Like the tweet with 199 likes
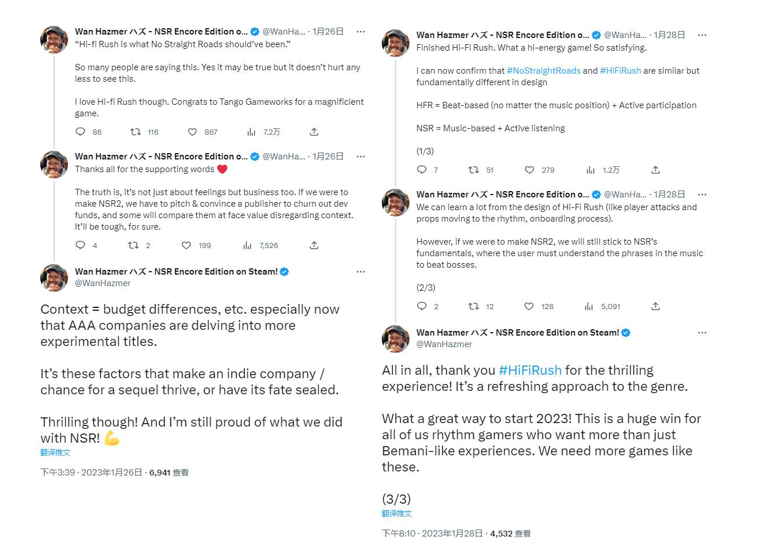Screen dimensions: 759x548 pyautogui.click(x=186, y=245)
